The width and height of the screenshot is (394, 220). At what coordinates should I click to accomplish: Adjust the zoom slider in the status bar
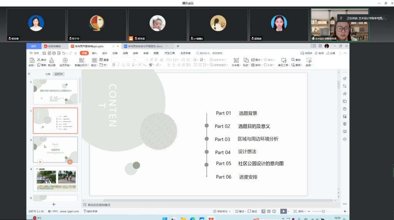pos(323,211)
